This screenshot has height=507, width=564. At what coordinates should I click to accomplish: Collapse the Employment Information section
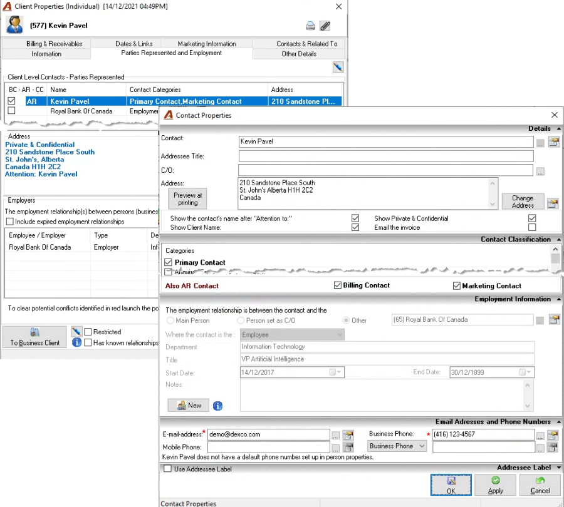pos(558,299)
